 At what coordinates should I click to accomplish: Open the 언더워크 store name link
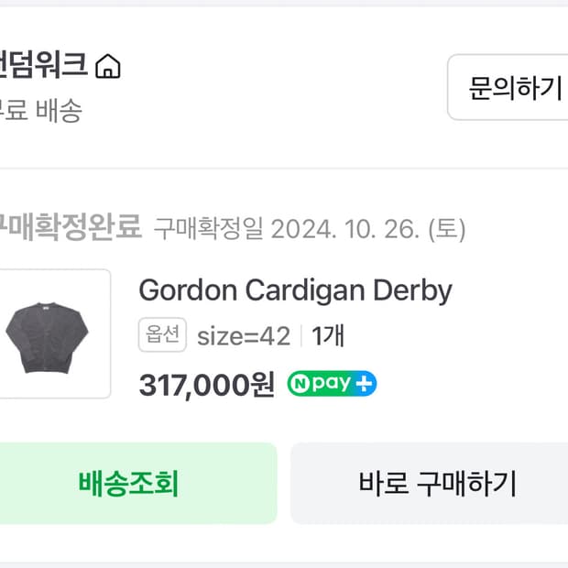44,66
